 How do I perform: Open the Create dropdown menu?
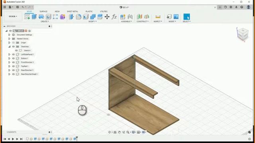point(45,21)
